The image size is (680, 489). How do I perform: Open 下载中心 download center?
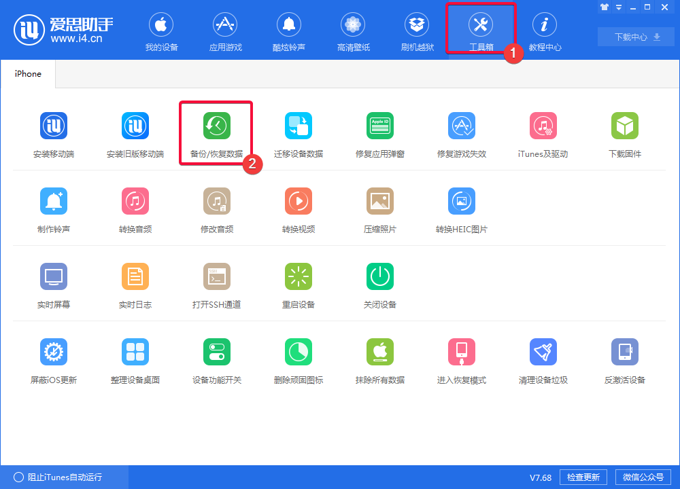click(635, 37)
